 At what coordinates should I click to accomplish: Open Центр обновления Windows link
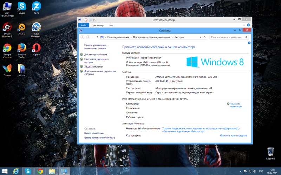[99, 138]
